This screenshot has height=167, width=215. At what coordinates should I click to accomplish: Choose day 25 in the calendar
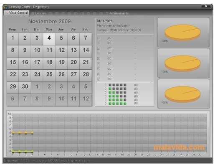coord(49,76)
